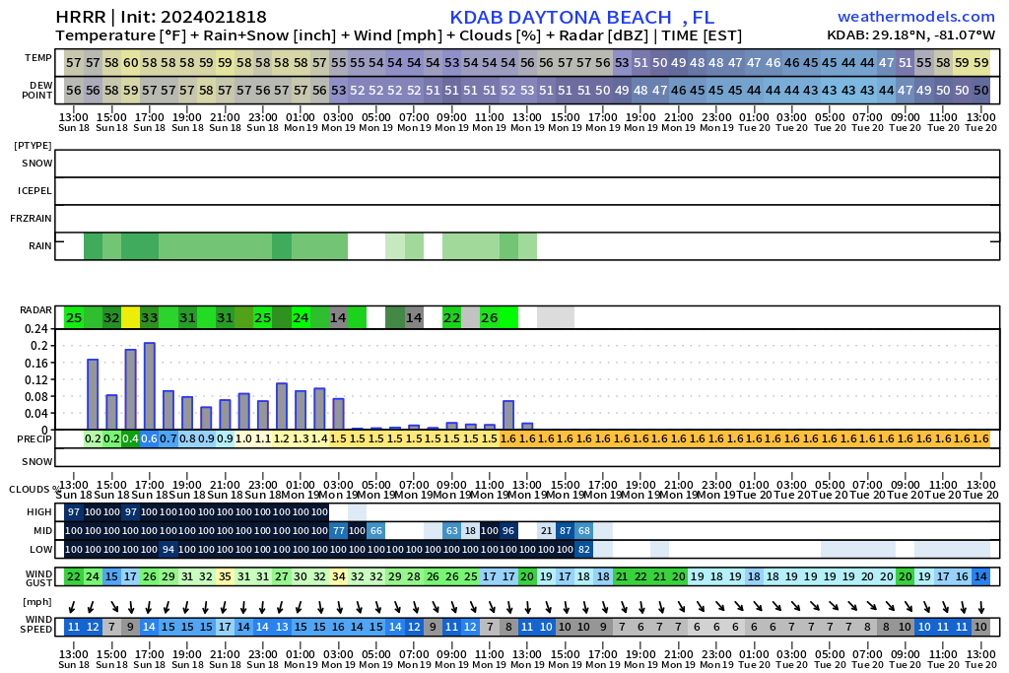Screen dimensions: 1009x673
Task: Click the low cloud cell showing 94
Action: 168,550
